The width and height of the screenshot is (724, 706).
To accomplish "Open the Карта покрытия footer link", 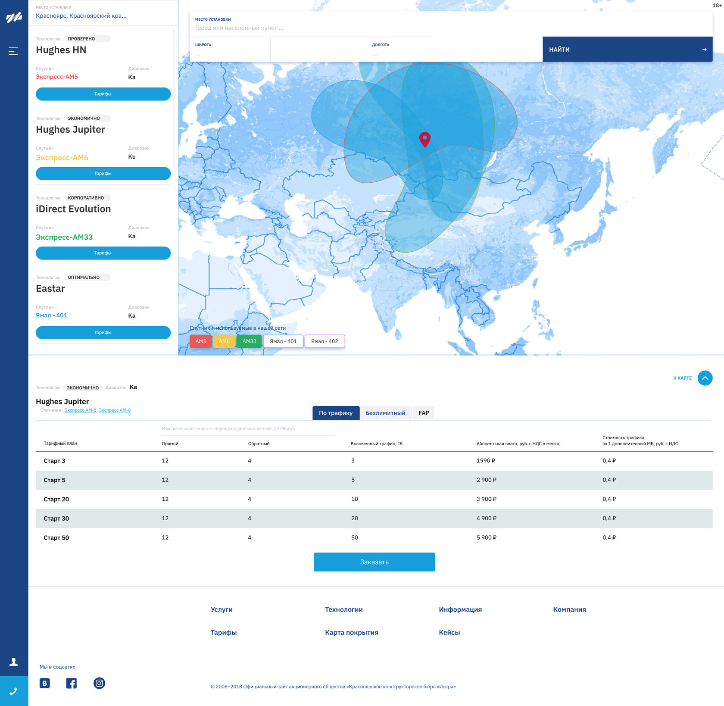I will coord(352,632).
